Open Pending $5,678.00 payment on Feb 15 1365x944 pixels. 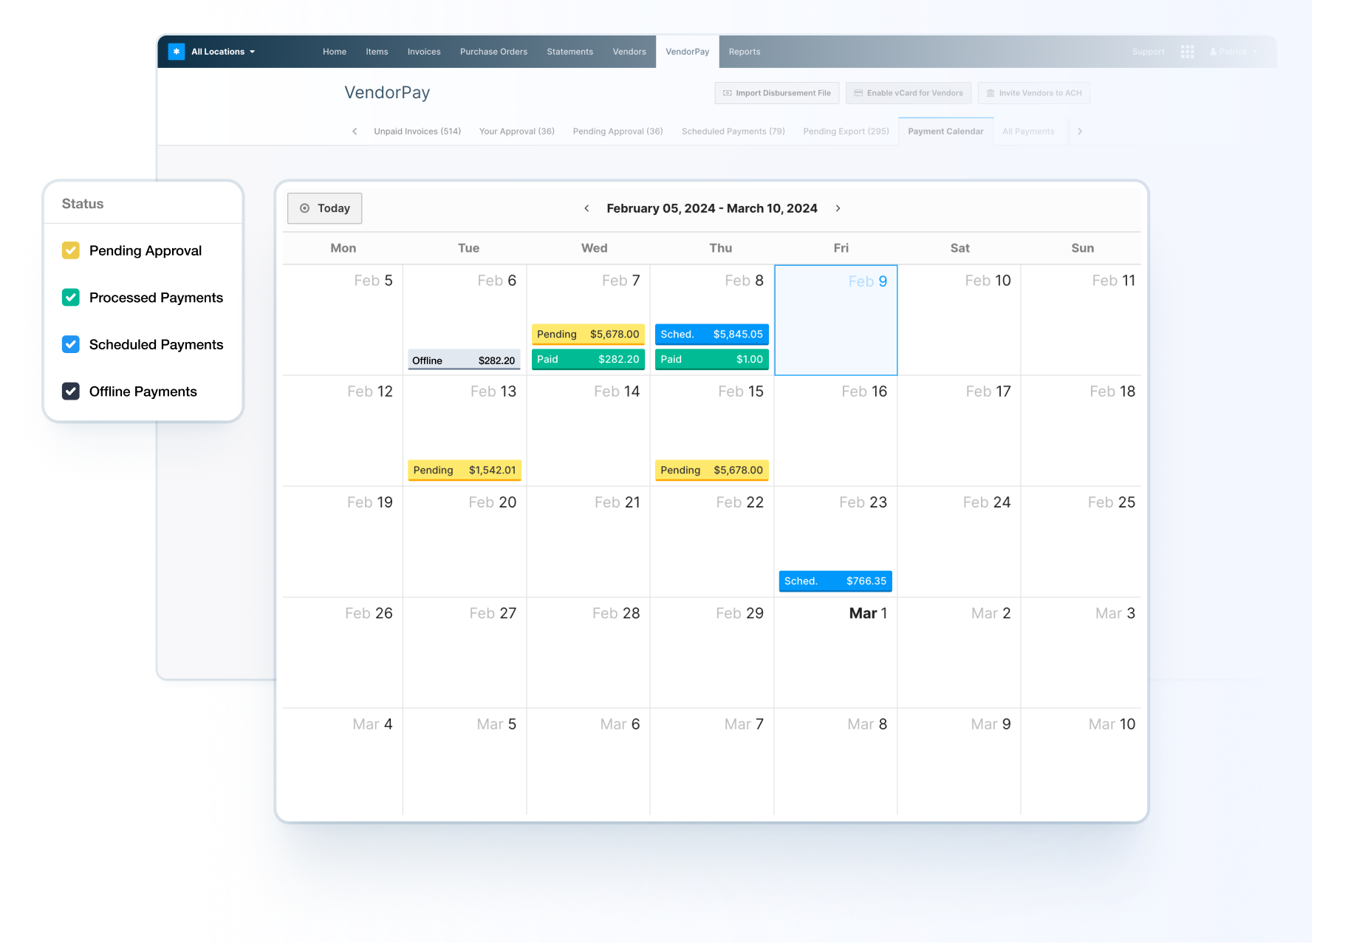pos(712,471)
